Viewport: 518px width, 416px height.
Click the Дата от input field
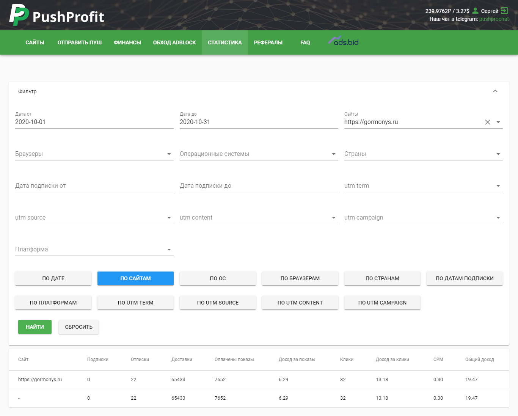point(94,122)
